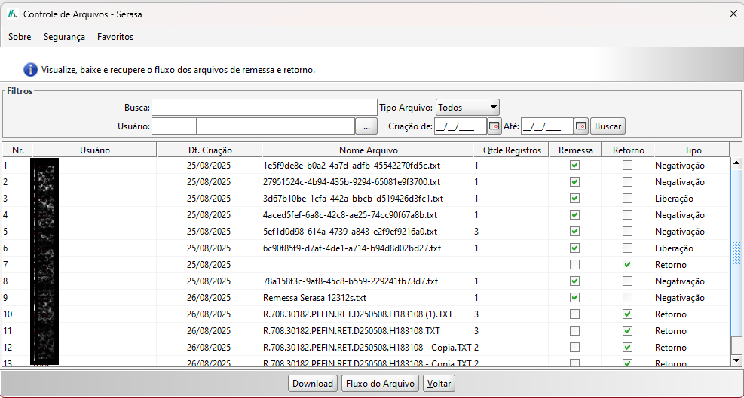Sort by the Usuário column header
This screenshot has height=398, width=744.
pyautogui.click(x=94, y=150)
